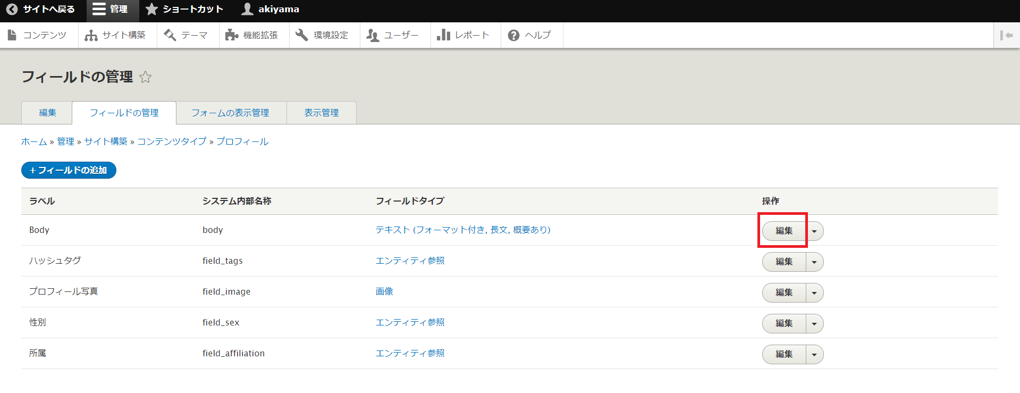Open the ユーザー people menu
This screenshot has width=1020, height=393.
(394, 35)
